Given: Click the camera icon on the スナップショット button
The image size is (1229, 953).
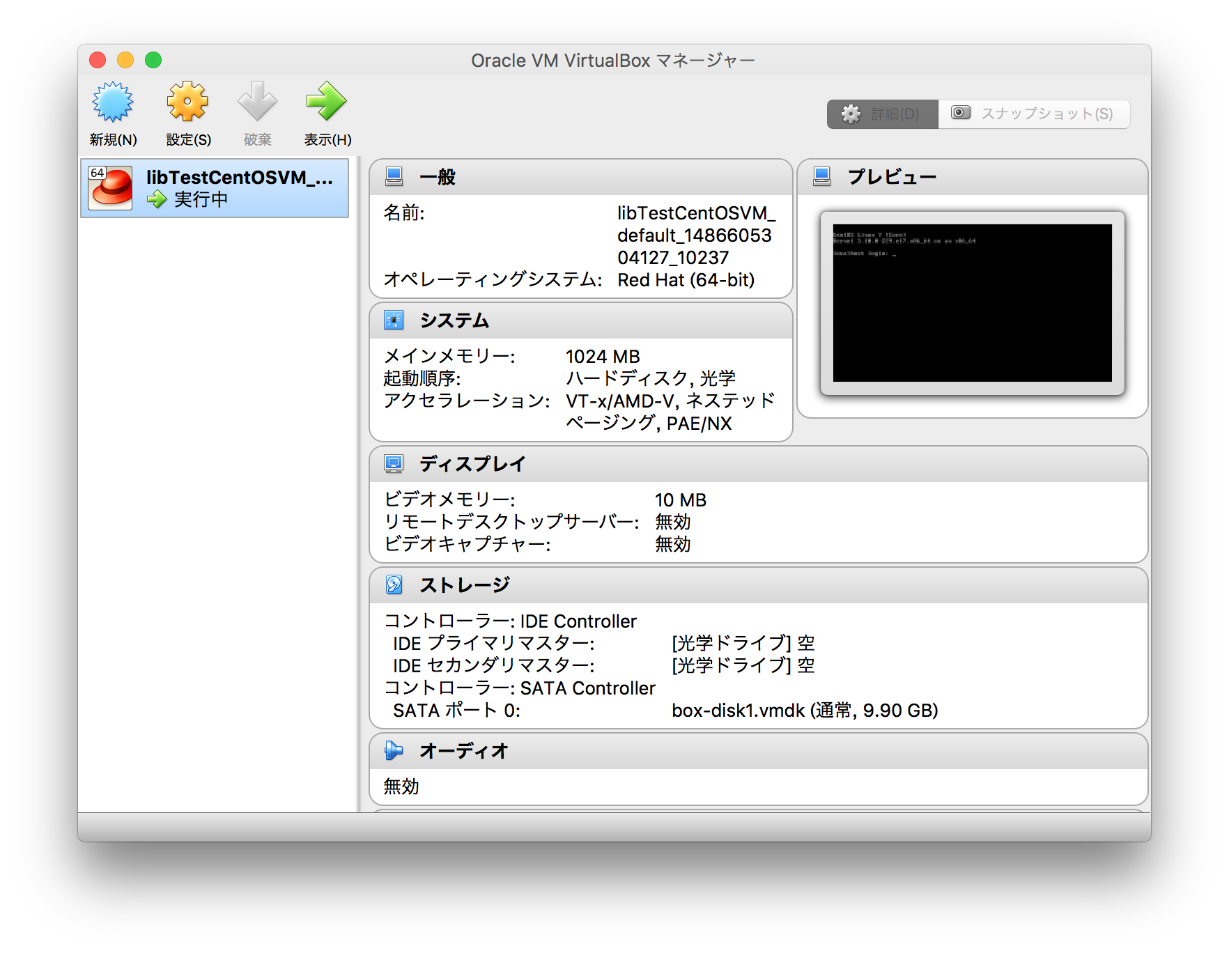Looking at the screenshot, I should (960, 113).
